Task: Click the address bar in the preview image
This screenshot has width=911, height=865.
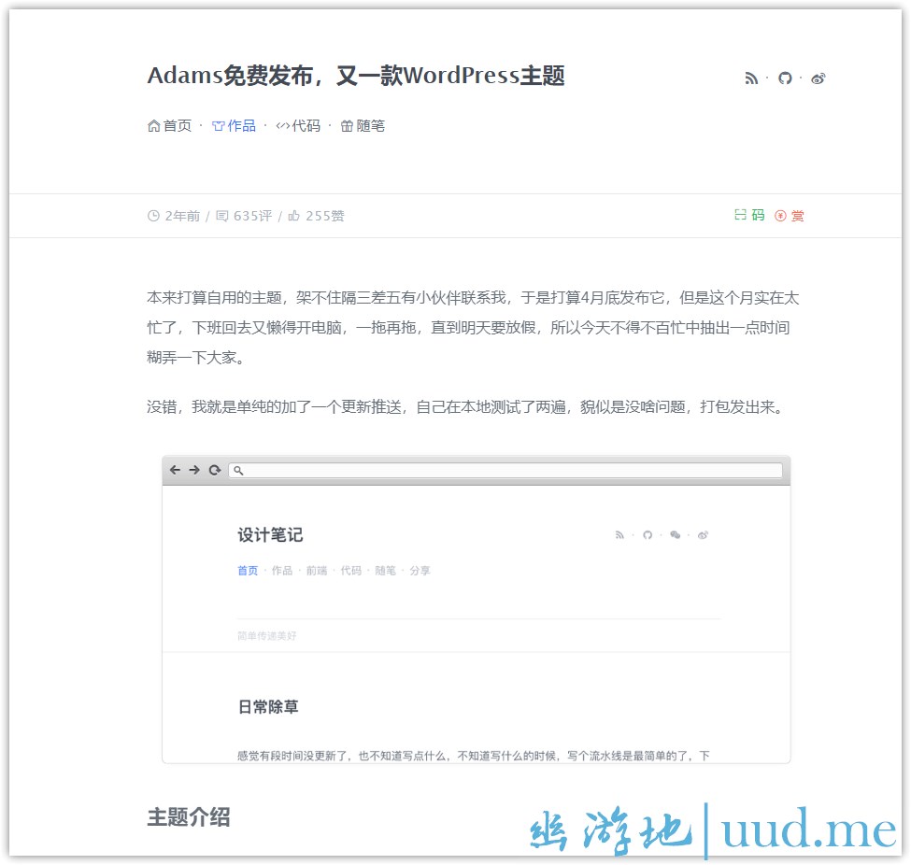Action: 509,471
